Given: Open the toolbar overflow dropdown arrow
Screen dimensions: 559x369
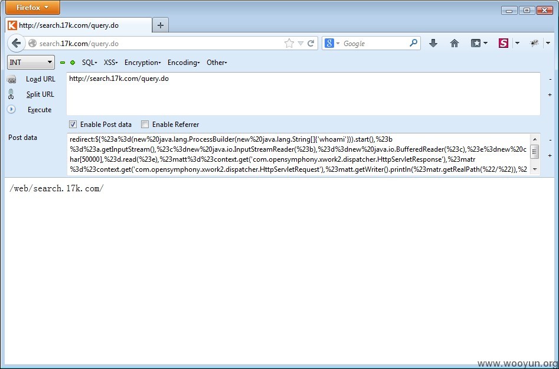Looking at the screenshot, I should tap(548, 44).
